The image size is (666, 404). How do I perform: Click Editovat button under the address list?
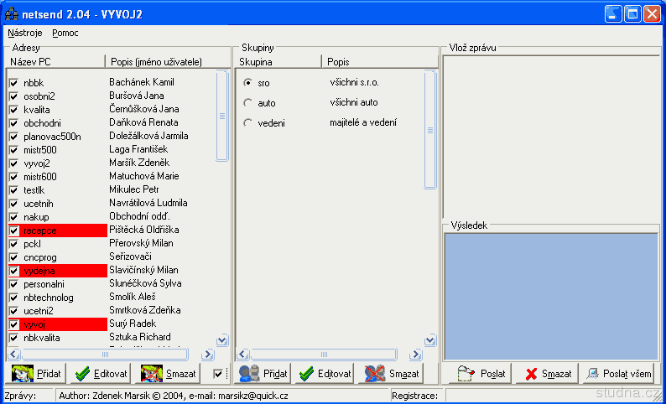point(100,374)
